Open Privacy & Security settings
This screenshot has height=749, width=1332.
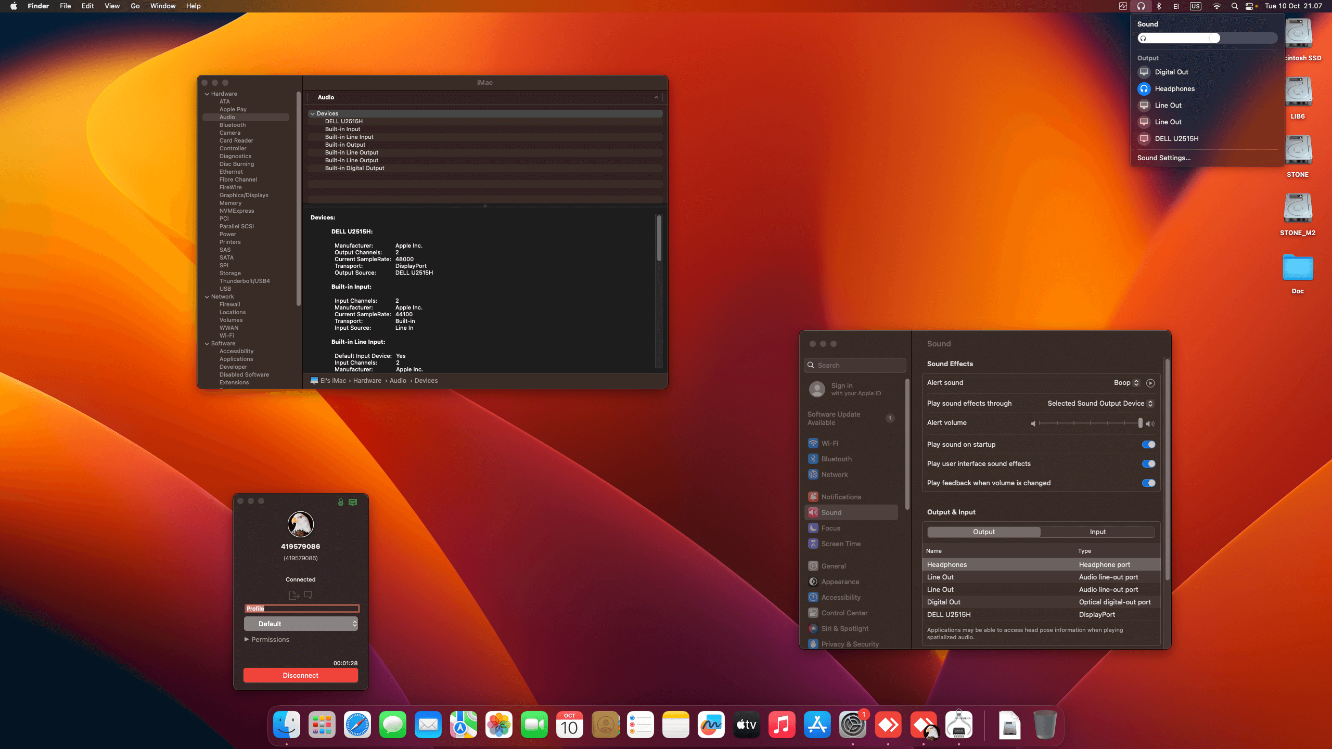click(849, 644)
